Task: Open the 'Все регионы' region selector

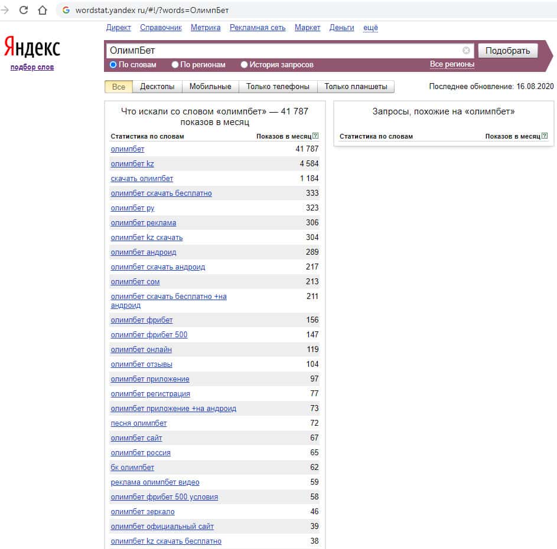Action: tap(452, 64)
